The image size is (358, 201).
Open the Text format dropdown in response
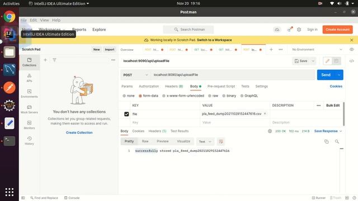[205, 141]
